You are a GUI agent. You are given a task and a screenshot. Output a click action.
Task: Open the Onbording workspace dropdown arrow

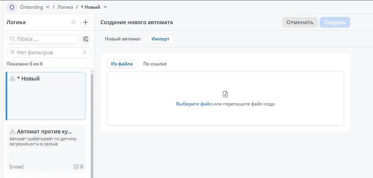tap(48, 7)
